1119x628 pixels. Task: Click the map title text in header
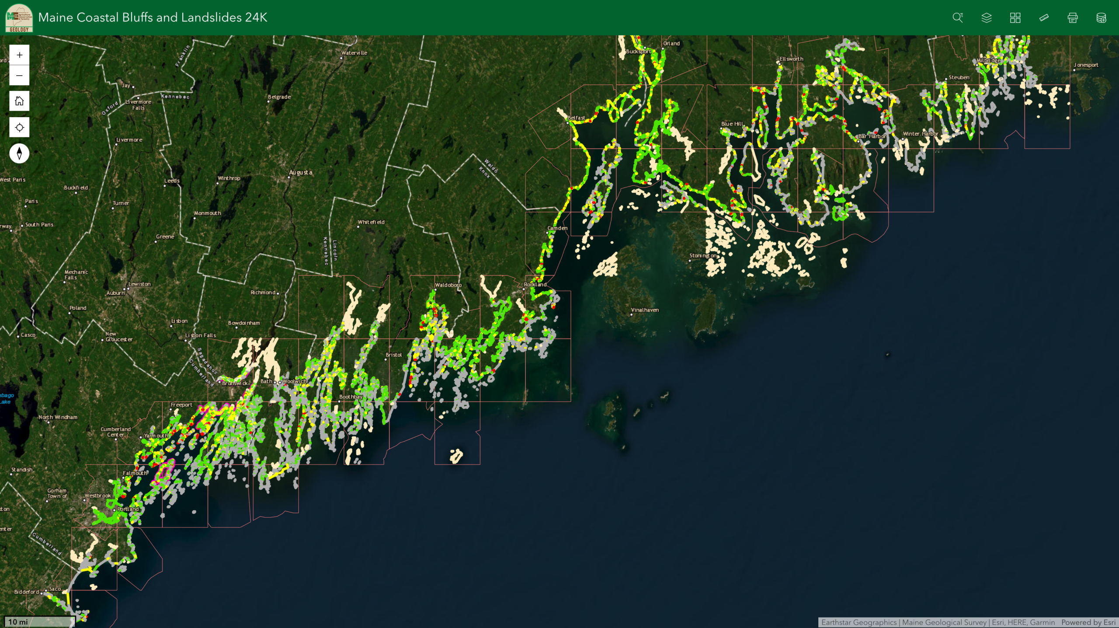153,17
